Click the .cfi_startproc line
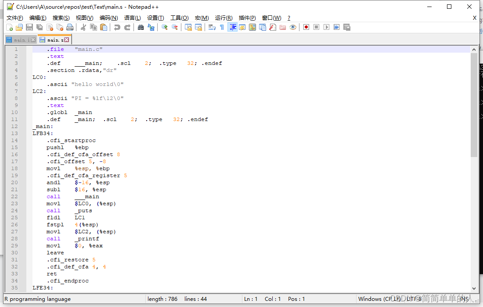483x307 pixels. tap(71, 141)
